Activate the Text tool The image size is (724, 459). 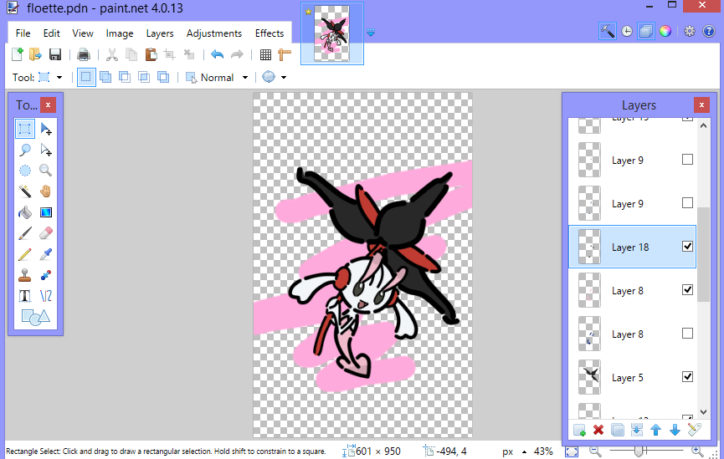pyautogui.click(x=25, y=295)
